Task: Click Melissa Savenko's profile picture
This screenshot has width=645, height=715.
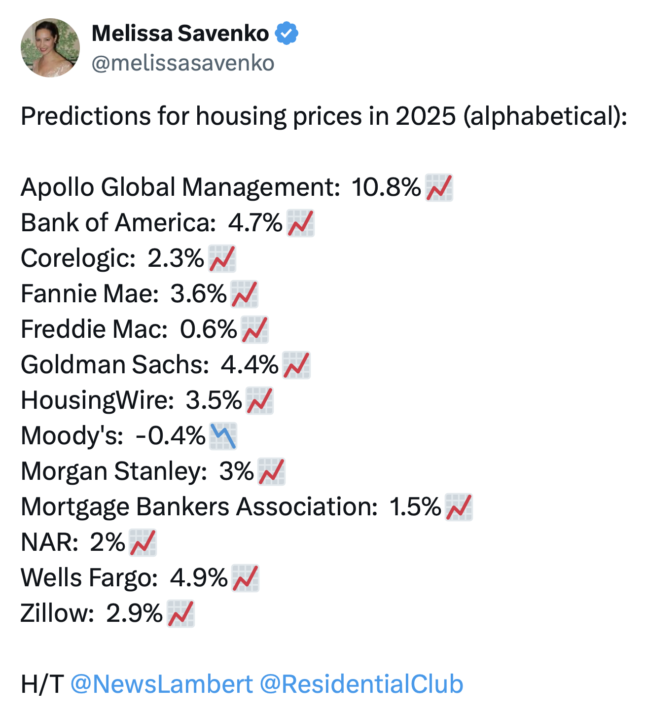Action: tap(50, 48)
